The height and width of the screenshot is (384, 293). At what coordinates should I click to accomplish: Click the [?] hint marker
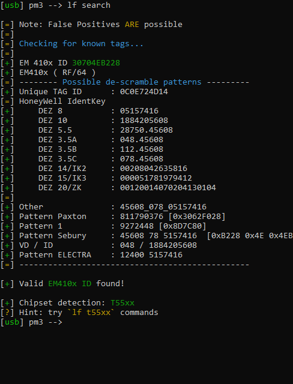[7, 313]
